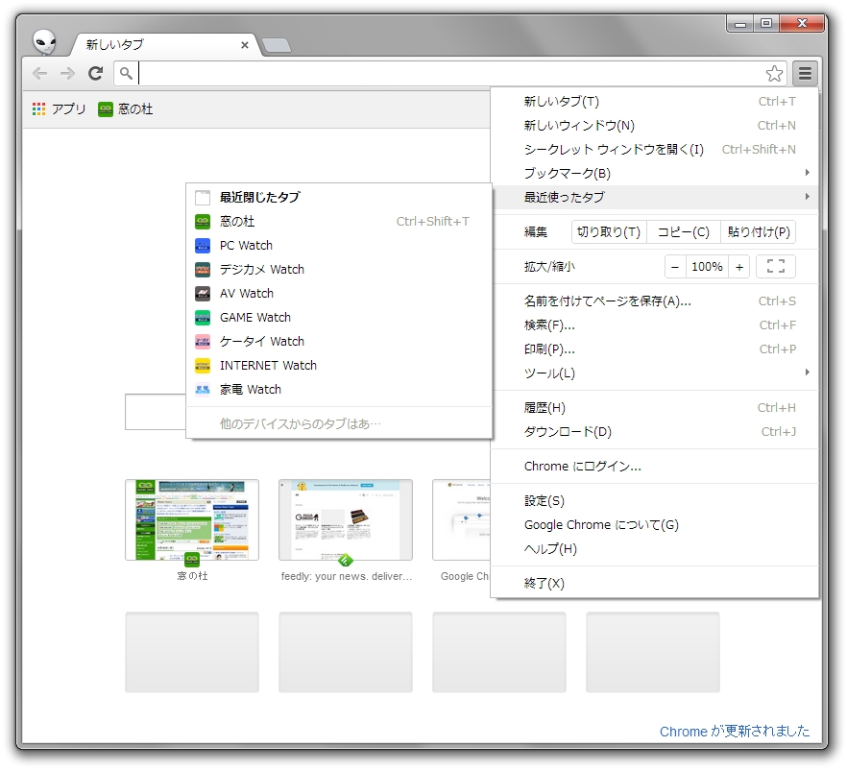Viewport: 847px width, 770px height.
Task: Open the ヘルプ(H) help item
Action: pos(655,549)
